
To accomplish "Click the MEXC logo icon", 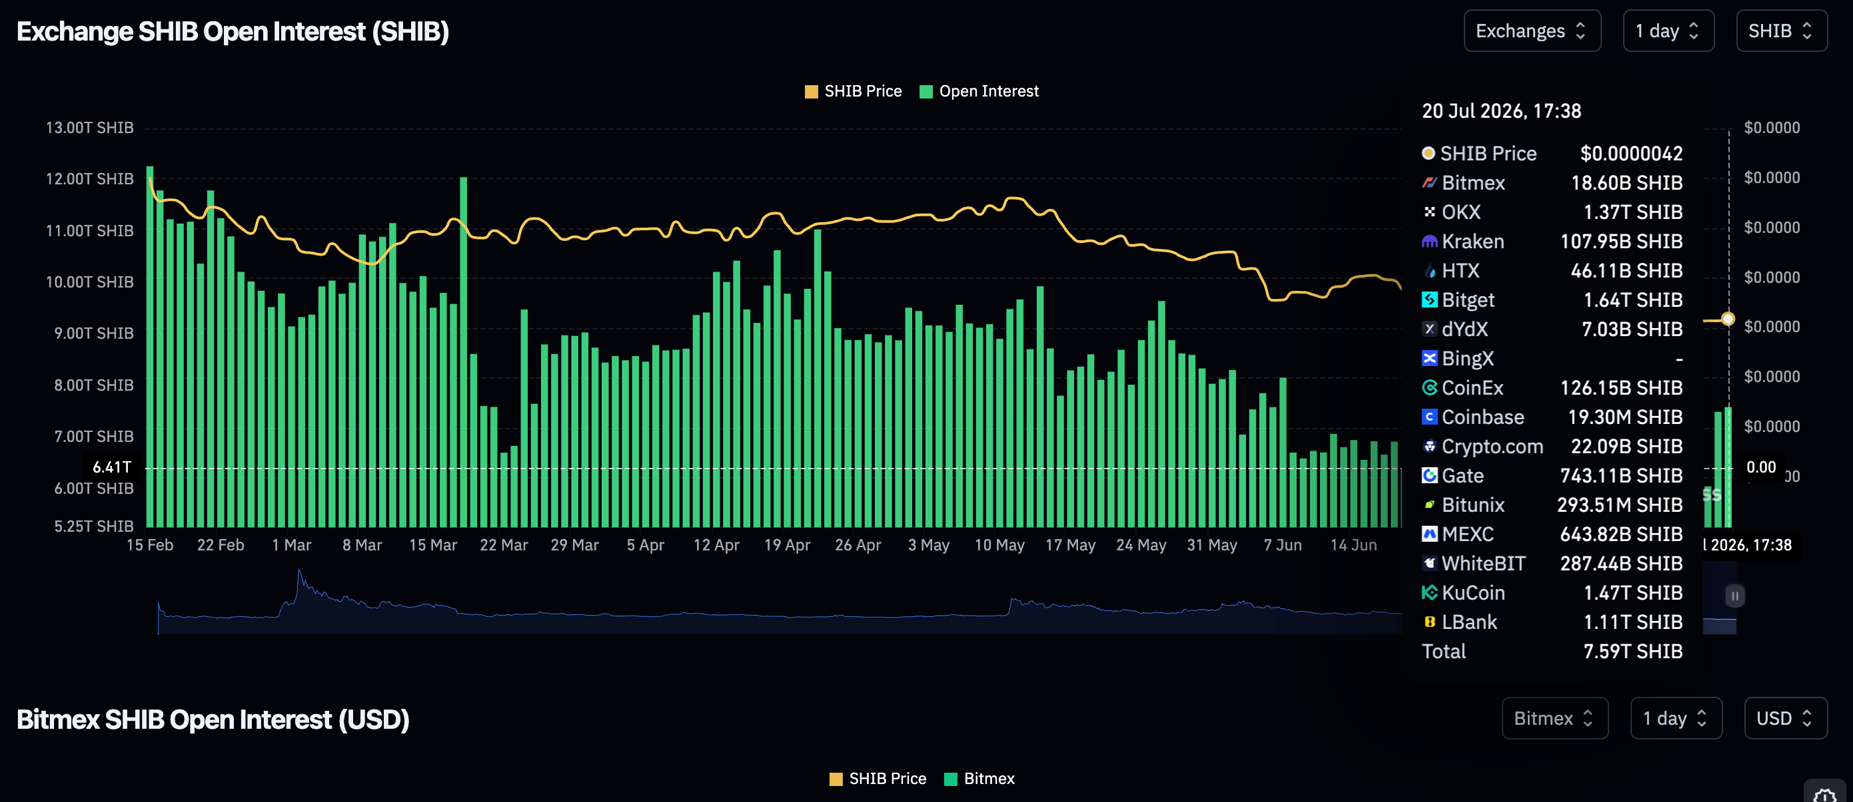I will pyautogui.click(x=1429, y=534).
